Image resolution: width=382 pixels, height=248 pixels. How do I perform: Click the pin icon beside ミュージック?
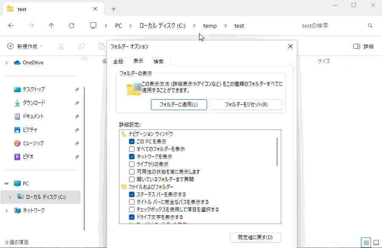77,143
